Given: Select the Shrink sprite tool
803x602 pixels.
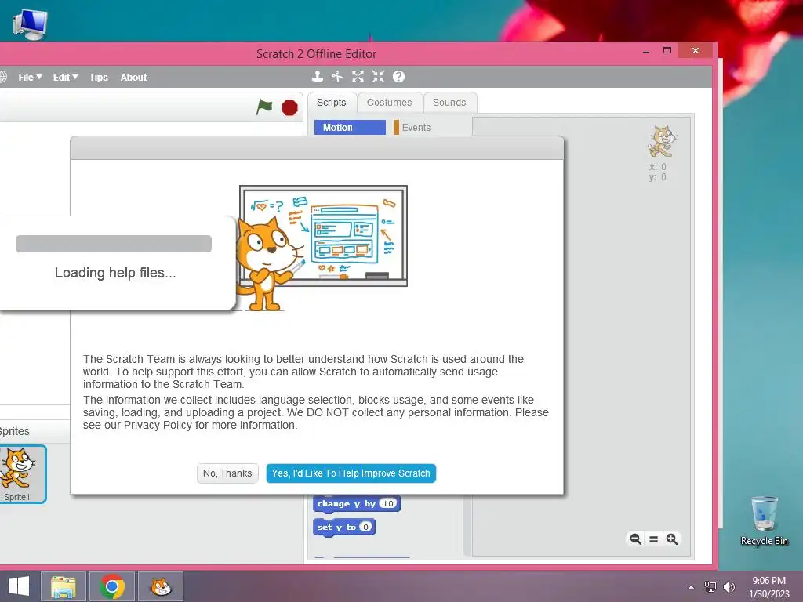Looking at the screenshot, I should (x=378, y=77).
